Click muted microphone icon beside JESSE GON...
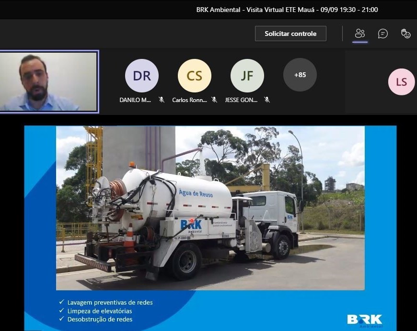This screenshot has height=331, width=417. click(267, 100)
